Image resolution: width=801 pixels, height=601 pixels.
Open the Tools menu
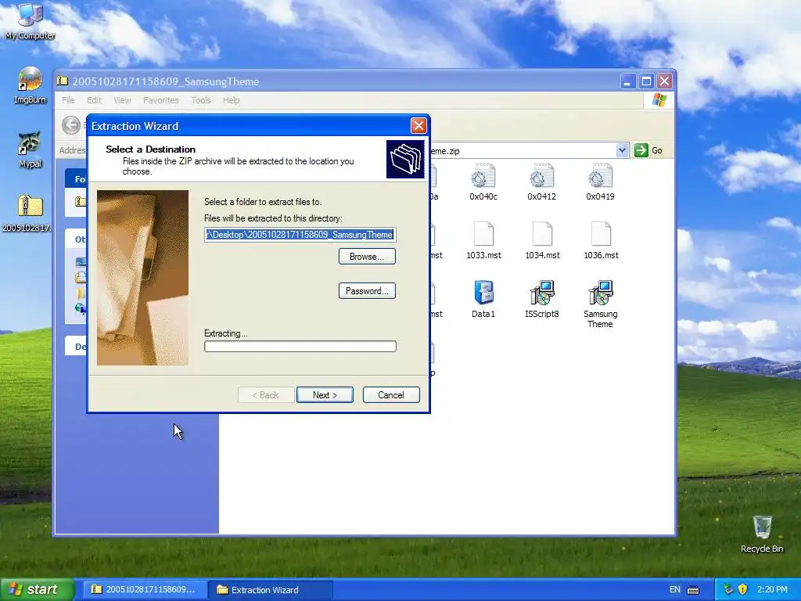[x=201, y=100]
